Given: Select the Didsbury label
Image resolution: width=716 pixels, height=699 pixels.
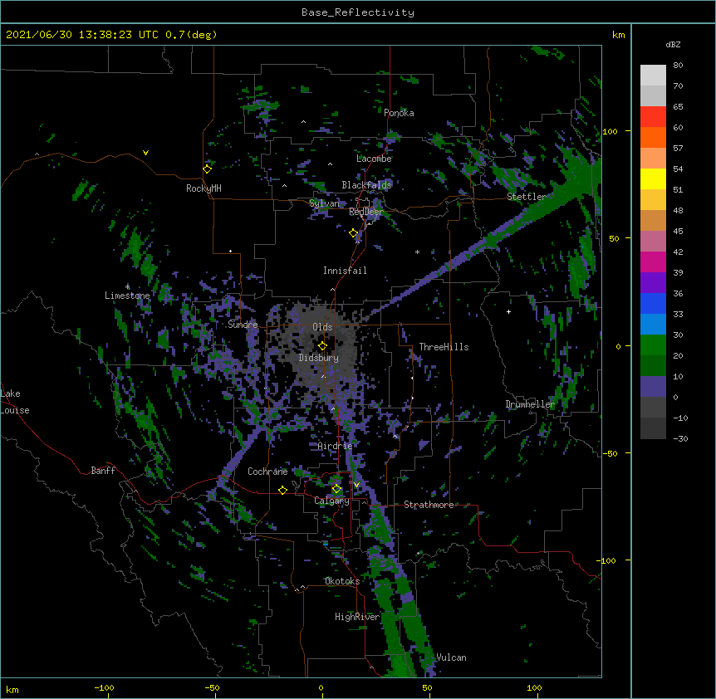Looking at the screenshot, I should [x=319, y=358].
